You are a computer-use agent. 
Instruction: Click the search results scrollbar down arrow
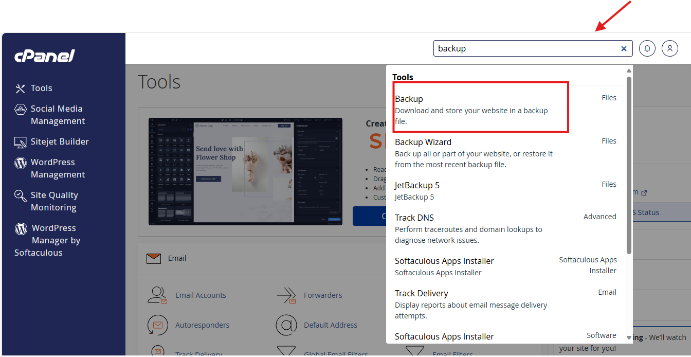point(629,337)
